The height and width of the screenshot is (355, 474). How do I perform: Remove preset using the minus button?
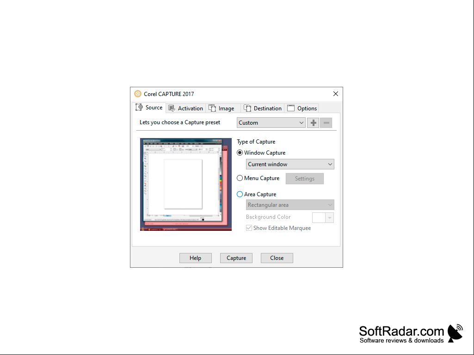click(326, 122)
